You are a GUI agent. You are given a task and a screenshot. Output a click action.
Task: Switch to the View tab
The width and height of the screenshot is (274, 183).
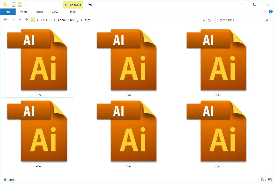pyautogui.click(x=55, y=12)
